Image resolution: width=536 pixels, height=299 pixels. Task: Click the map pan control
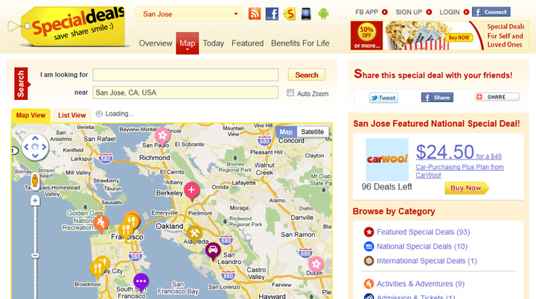pos(35,147)
